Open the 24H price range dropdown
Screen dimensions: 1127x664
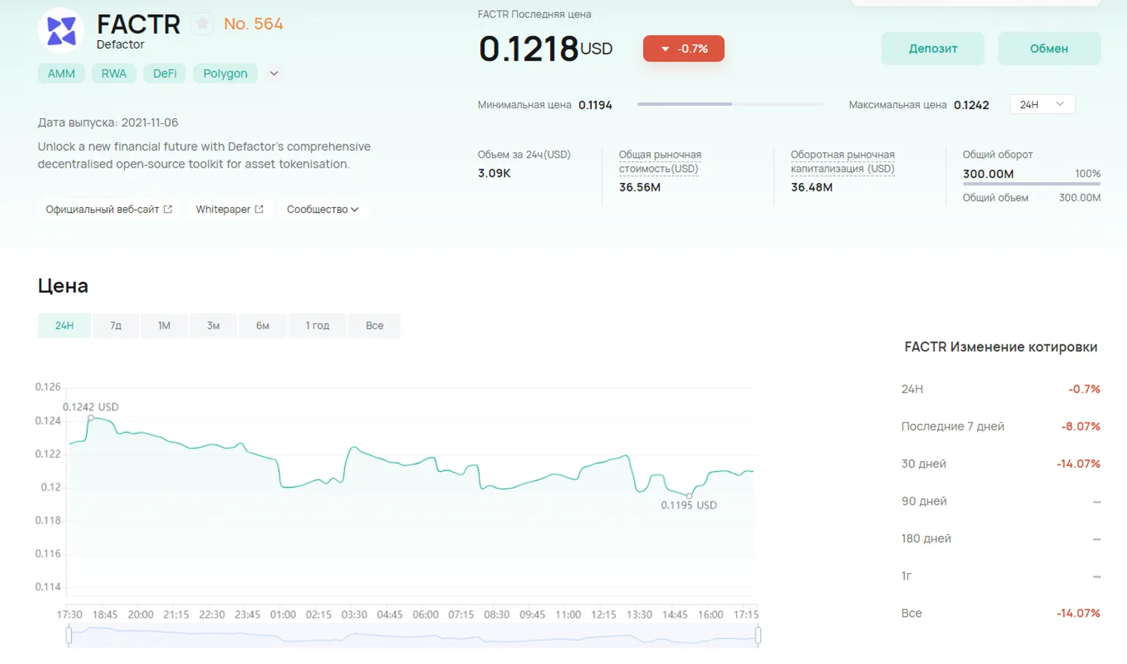point(1042,104)
